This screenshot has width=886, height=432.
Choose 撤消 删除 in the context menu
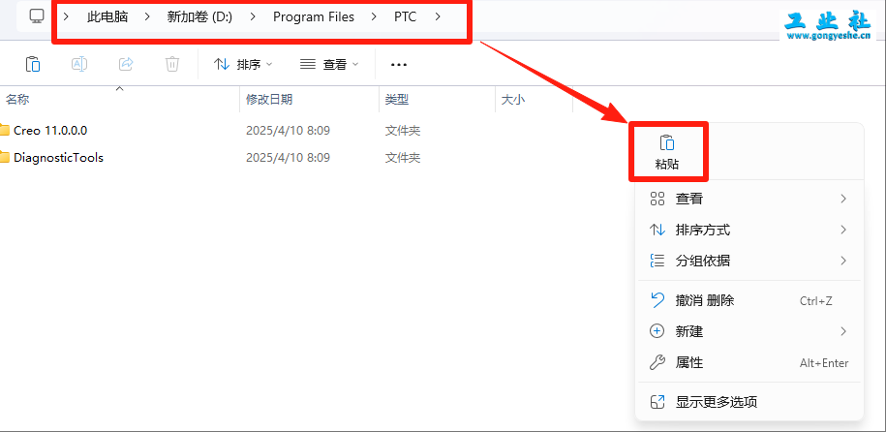tap(749, 300)
